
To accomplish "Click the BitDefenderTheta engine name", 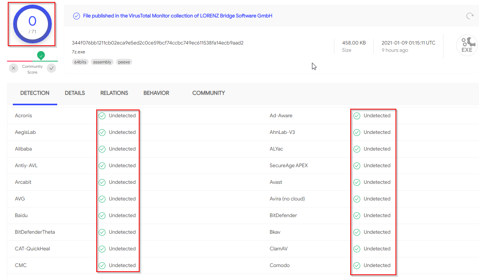I will click(x=35, y=232).
